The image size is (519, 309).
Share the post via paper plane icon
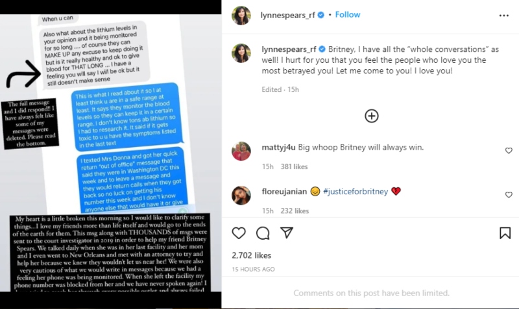click(x=287, y=233)
